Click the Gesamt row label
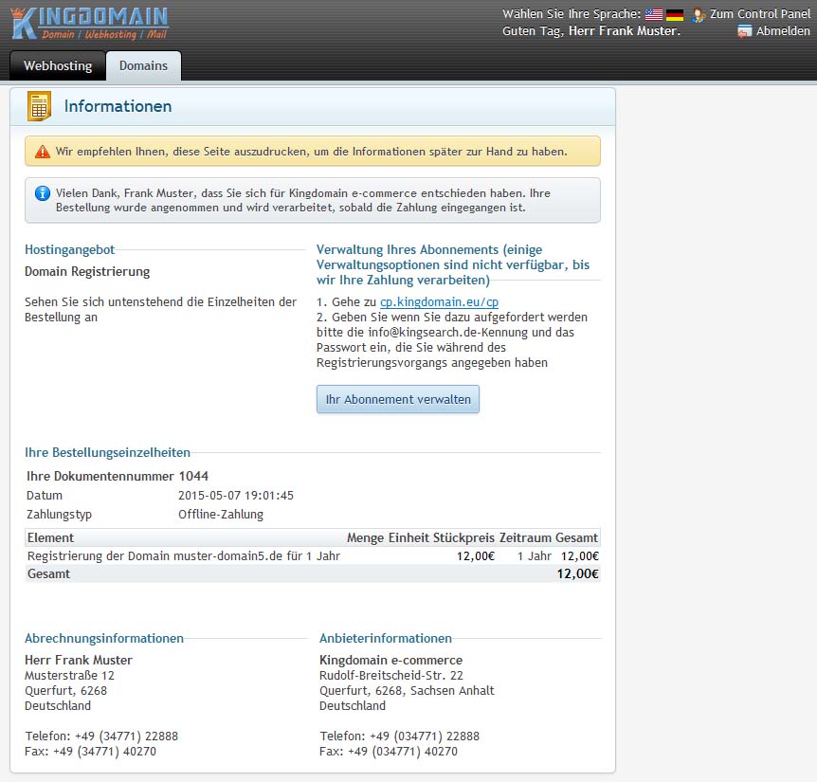 48,573
